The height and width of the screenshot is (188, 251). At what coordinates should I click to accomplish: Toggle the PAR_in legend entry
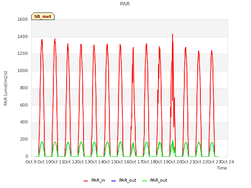click(94, 180)
